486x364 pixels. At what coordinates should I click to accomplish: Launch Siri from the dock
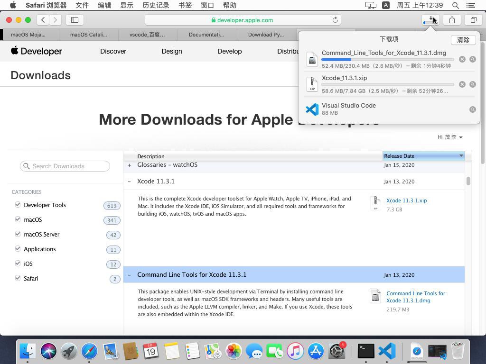(x=48, y=351)
